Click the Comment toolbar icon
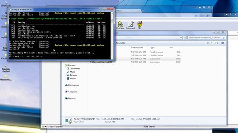This screenshot has width=238, height=133. click(130, 25)
